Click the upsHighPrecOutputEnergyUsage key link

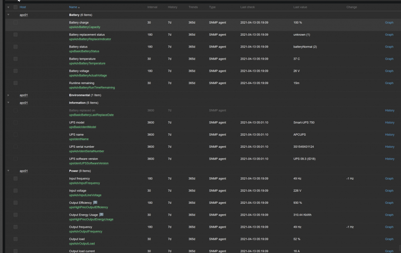[91, 219]
